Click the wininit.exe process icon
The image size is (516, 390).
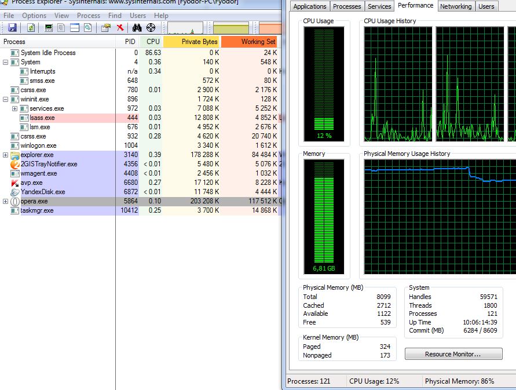(15, 99)
